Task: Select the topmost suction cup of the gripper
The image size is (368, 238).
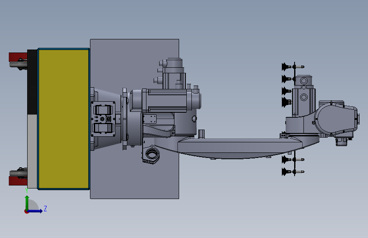Action: pos(286,67)
